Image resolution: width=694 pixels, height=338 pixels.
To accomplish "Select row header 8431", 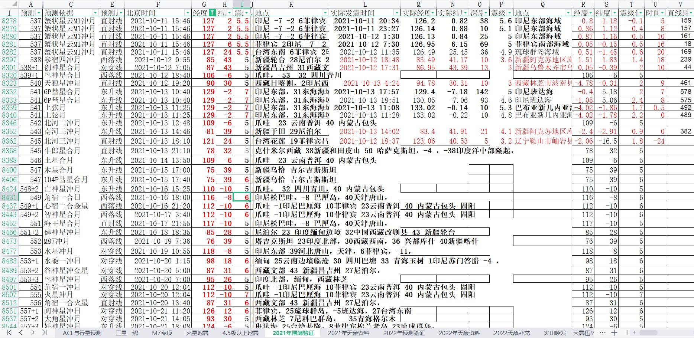I will (x=9, y=197).
